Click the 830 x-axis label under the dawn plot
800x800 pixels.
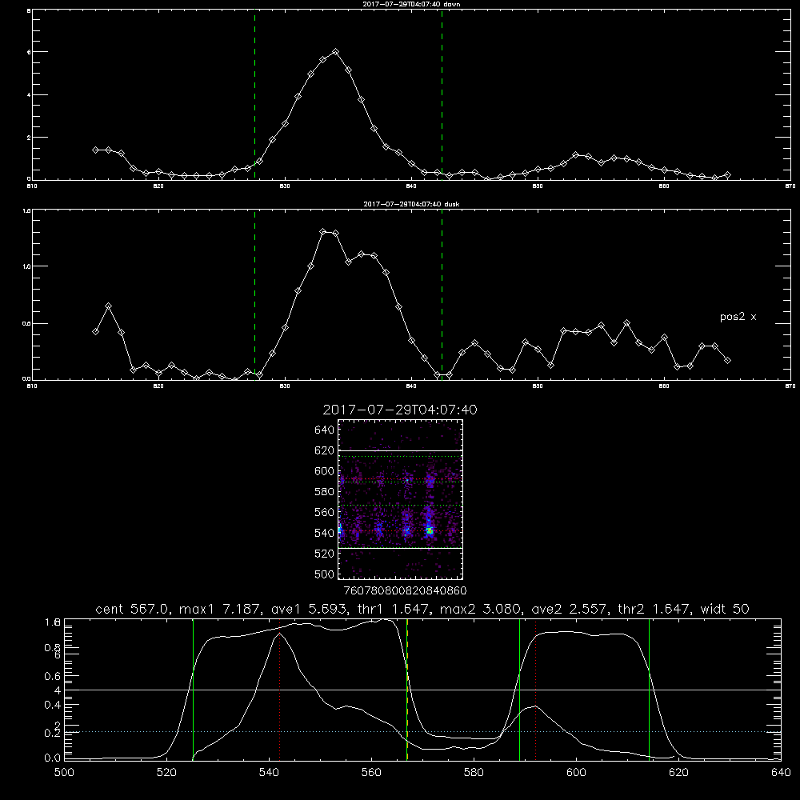[x=285, y=186]
